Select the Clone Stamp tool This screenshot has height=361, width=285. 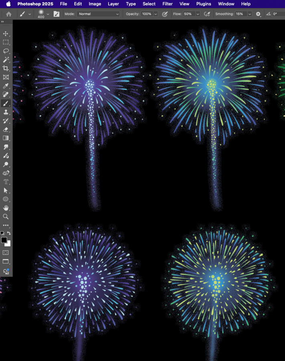tap(6, 112)
